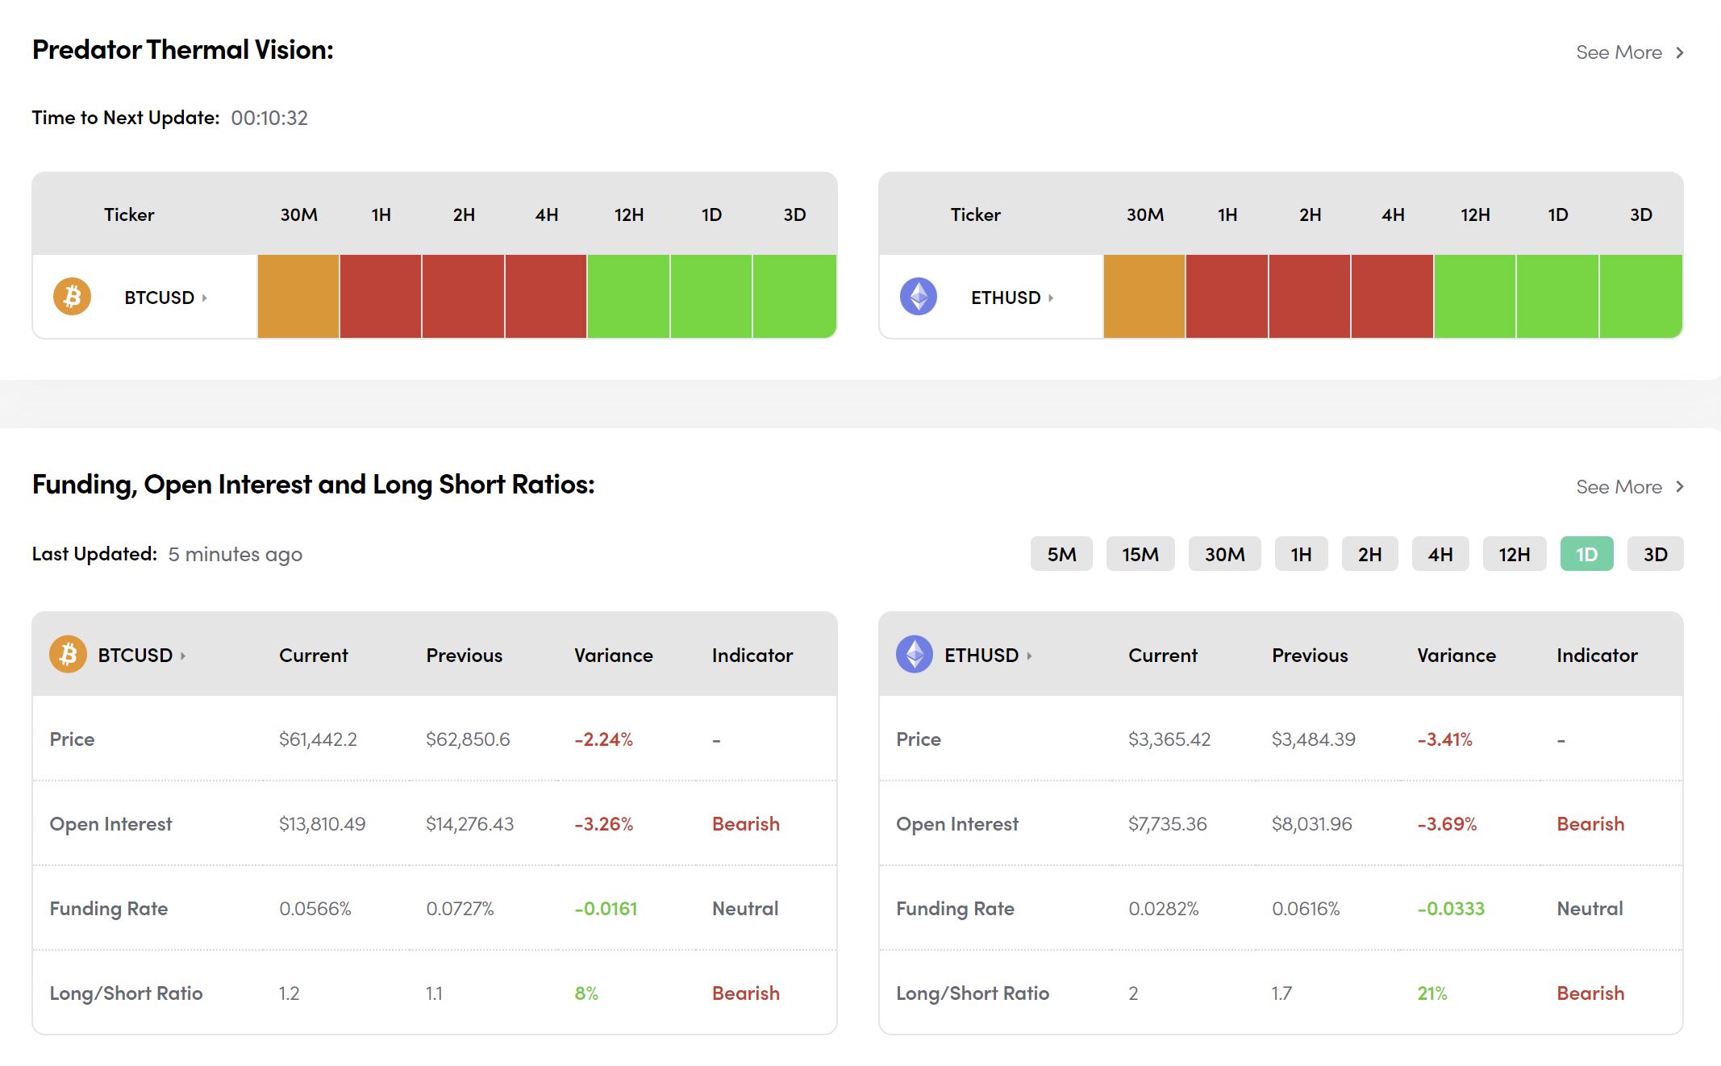Select the 12H timeframe button
Image resolution: width=1721 pixels, height=1066 pixels.
click(x=1514, y=554)
